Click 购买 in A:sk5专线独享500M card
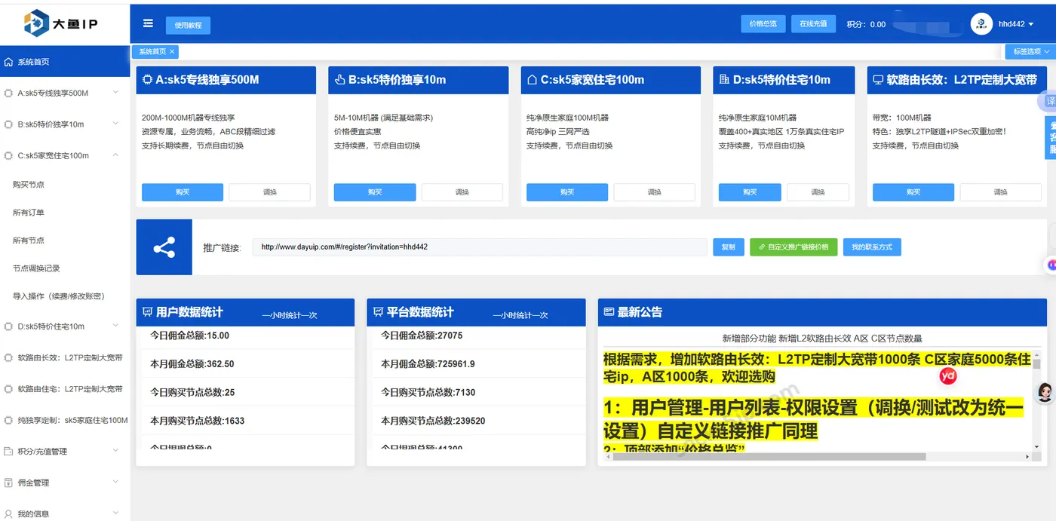 point(183,192)
